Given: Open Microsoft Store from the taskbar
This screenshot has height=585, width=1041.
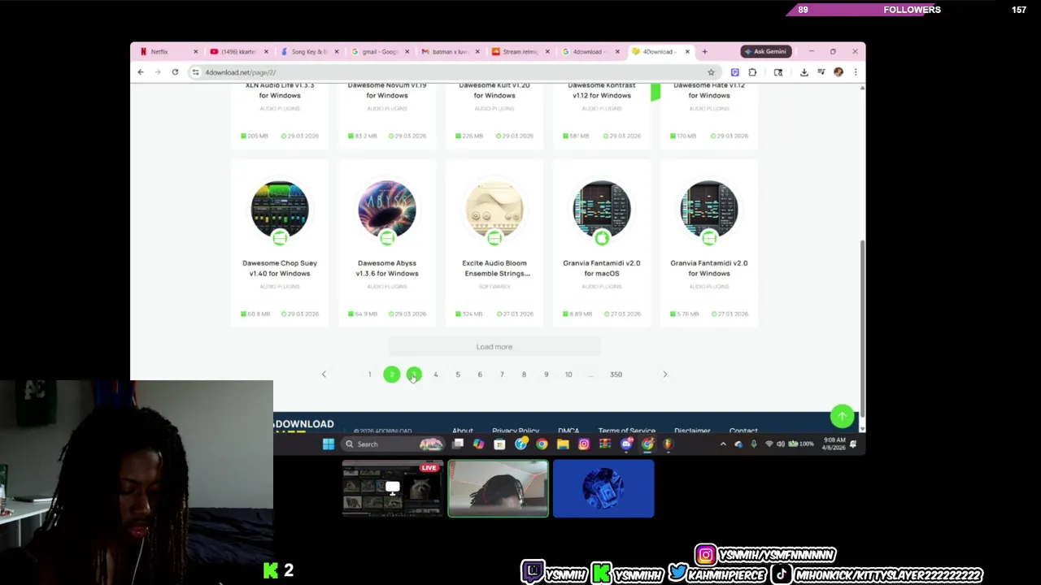Looking at the screenshot, I should point(499,444).
